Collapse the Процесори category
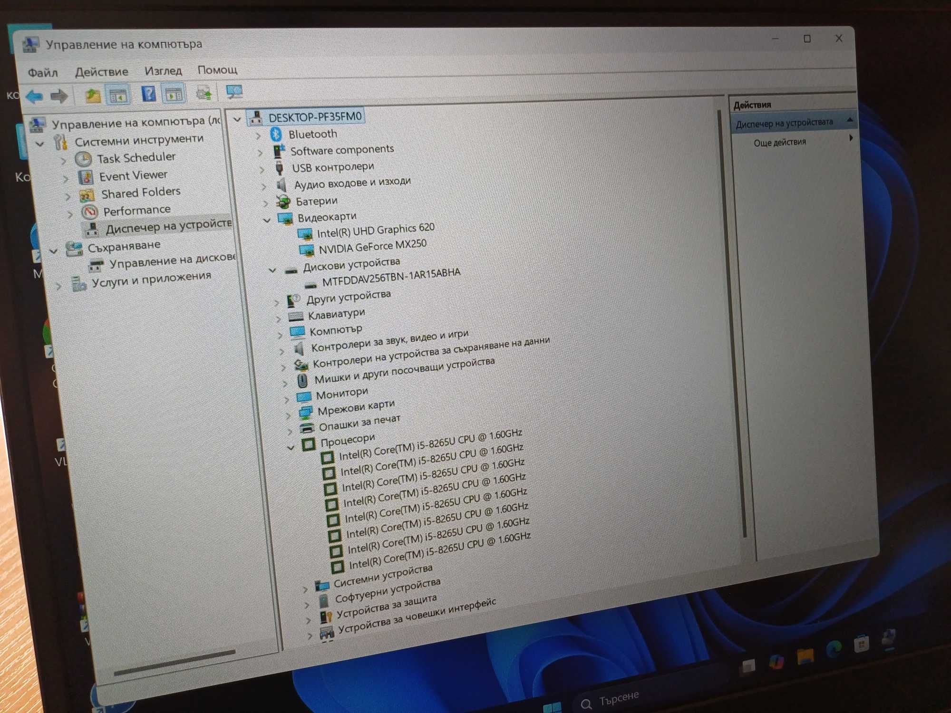Image resolution: width=951 pixels, height=713 pixels. click(x=291, y=447)
